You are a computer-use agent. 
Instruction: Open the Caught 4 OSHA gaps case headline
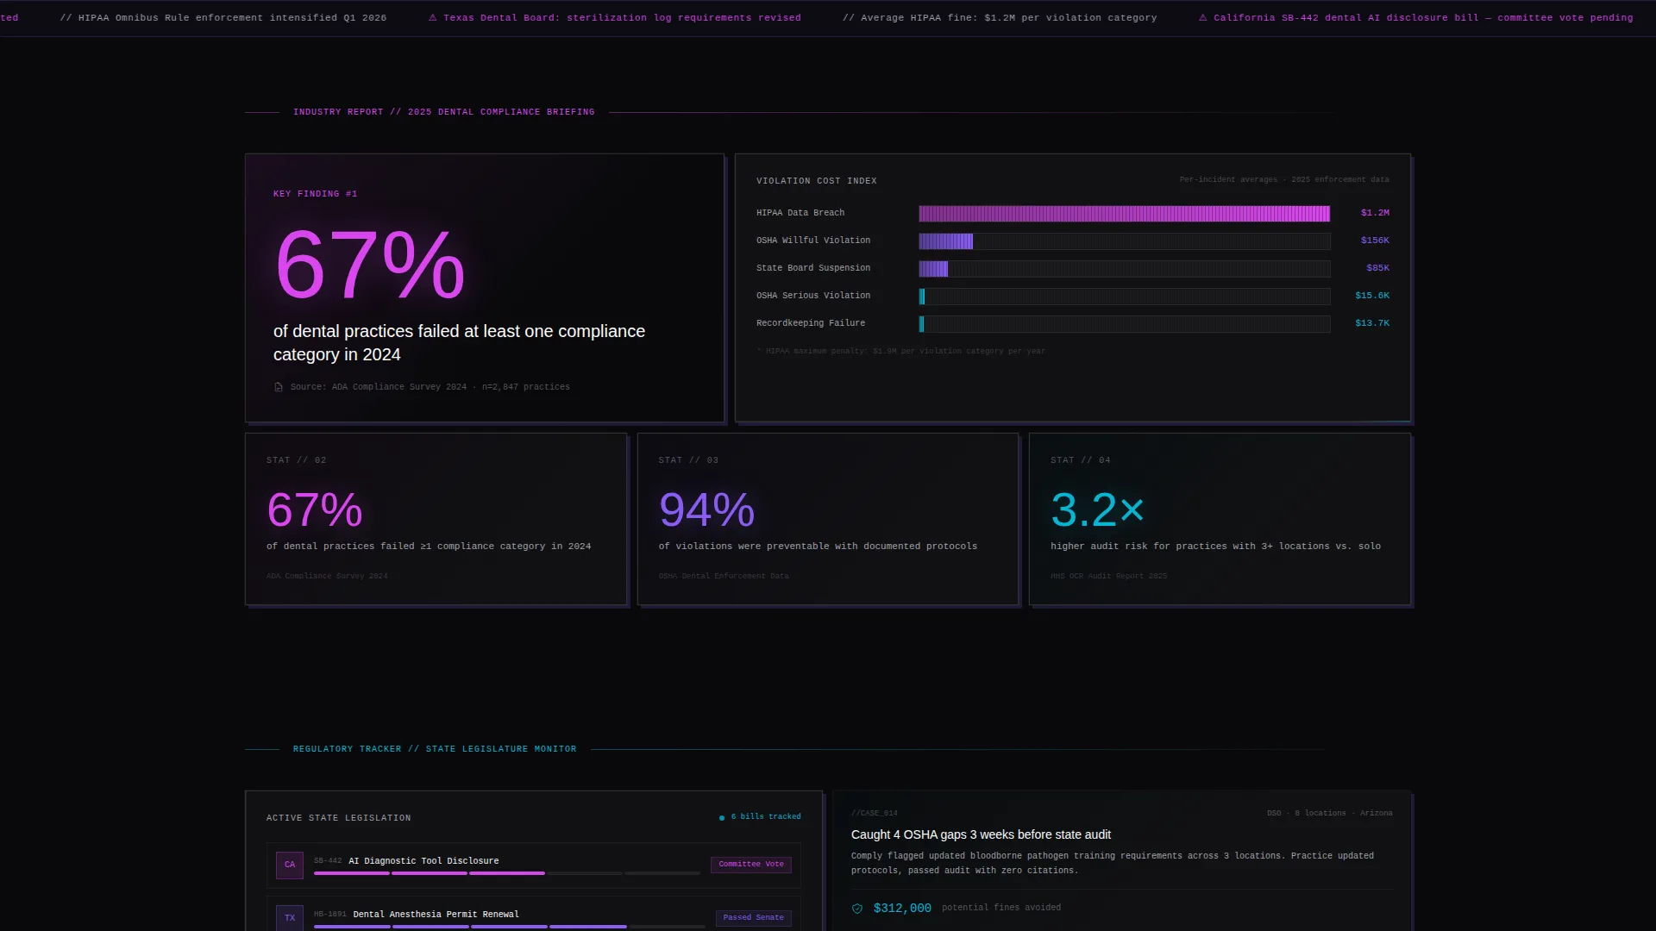(981, 834)
